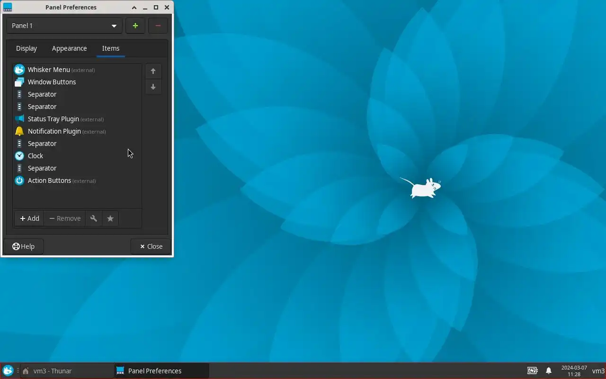Screen dimensions: 606x379
Task: Select the Window Buttons item icon
Action: [x=19, y=82]
